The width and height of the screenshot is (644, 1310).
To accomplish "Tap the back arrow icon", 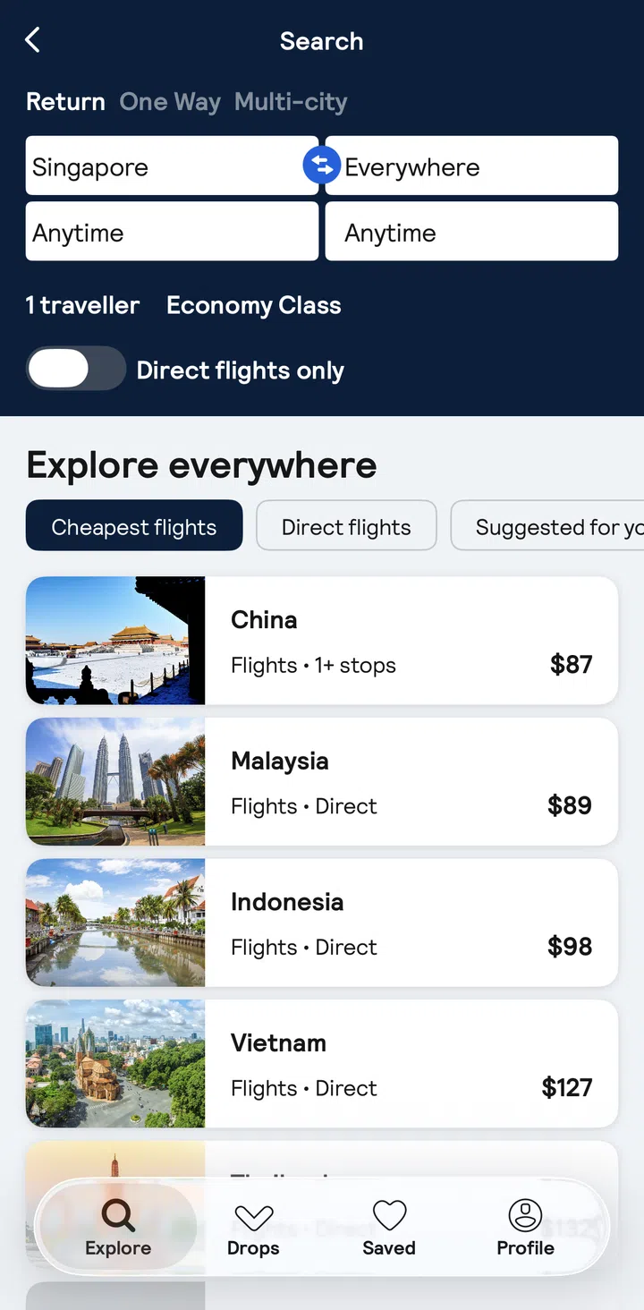I will (x=33, y=40).
